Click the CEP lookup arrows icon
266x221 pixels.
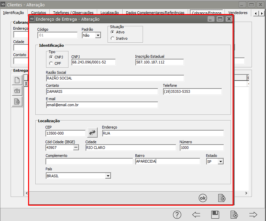coord(92,133)
